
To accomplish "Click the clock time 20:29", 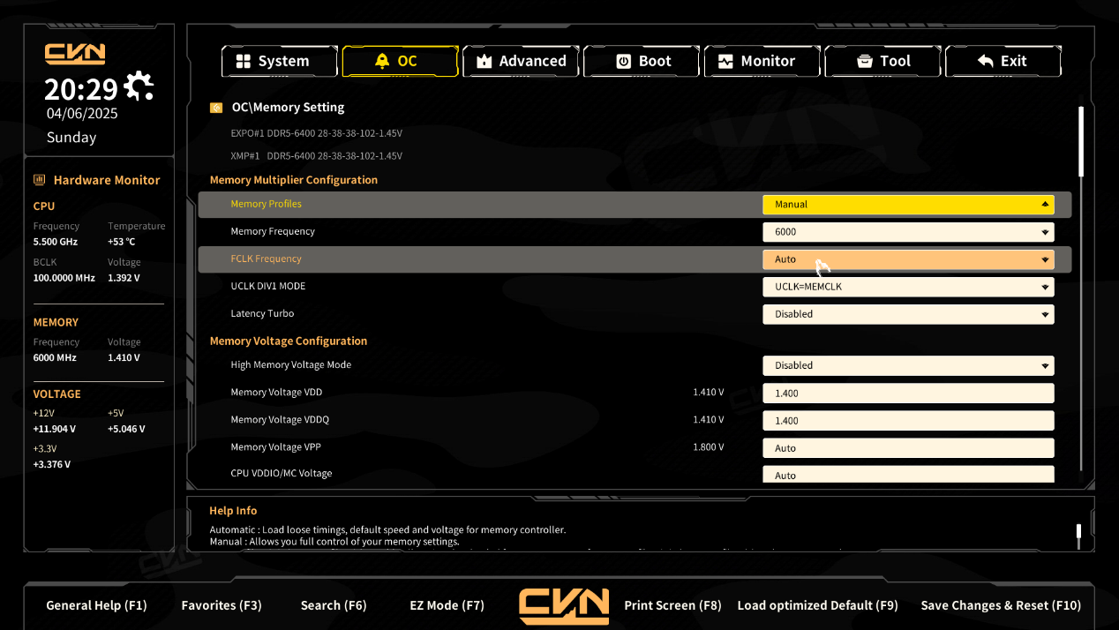I will coord(81,89).
